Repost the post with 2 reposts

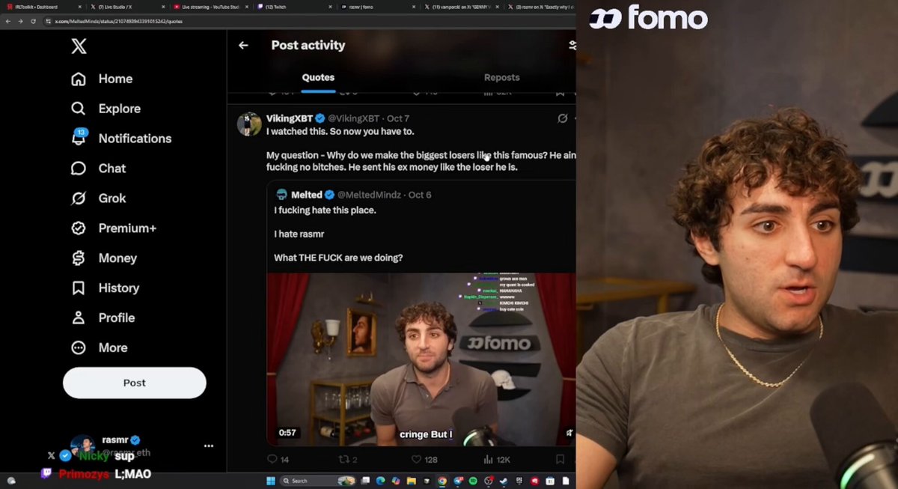(x=348, y=459)
